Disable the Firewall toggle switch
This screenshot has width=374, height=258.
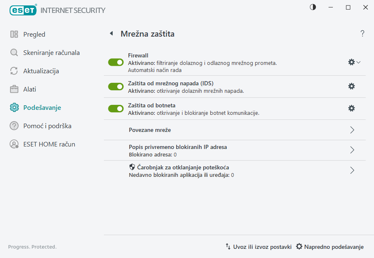pos(116,62)
